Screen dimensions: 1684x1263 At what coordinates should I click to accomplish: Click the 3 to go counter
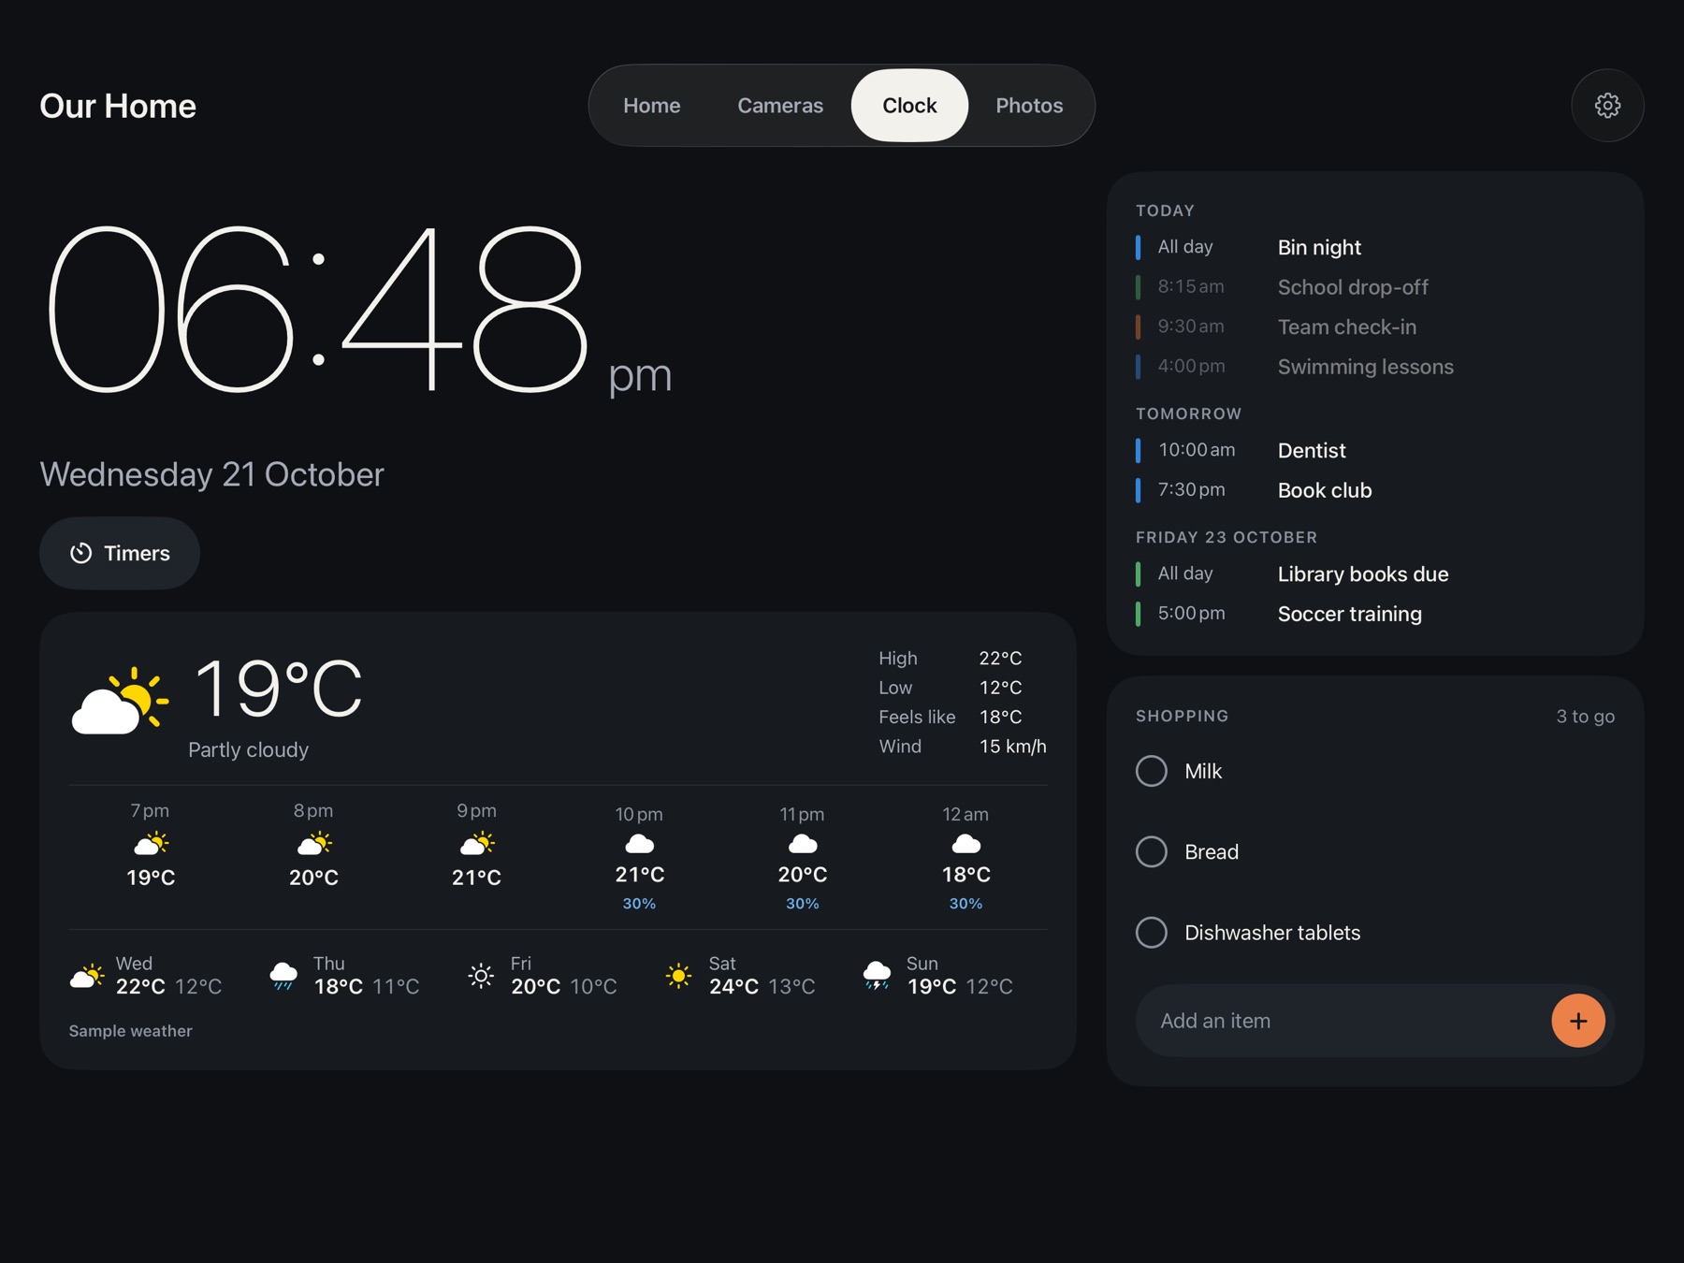(1585, 717)
